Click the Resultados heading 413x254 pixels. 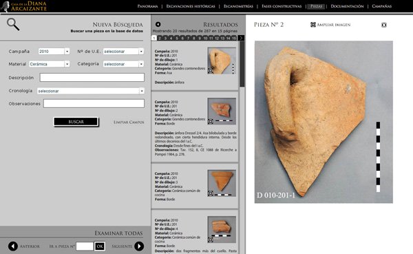click(x=220, y=25)
